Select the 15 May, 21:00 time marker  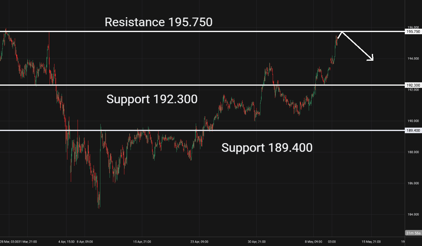pyautogui.click(x=371, y=242)
